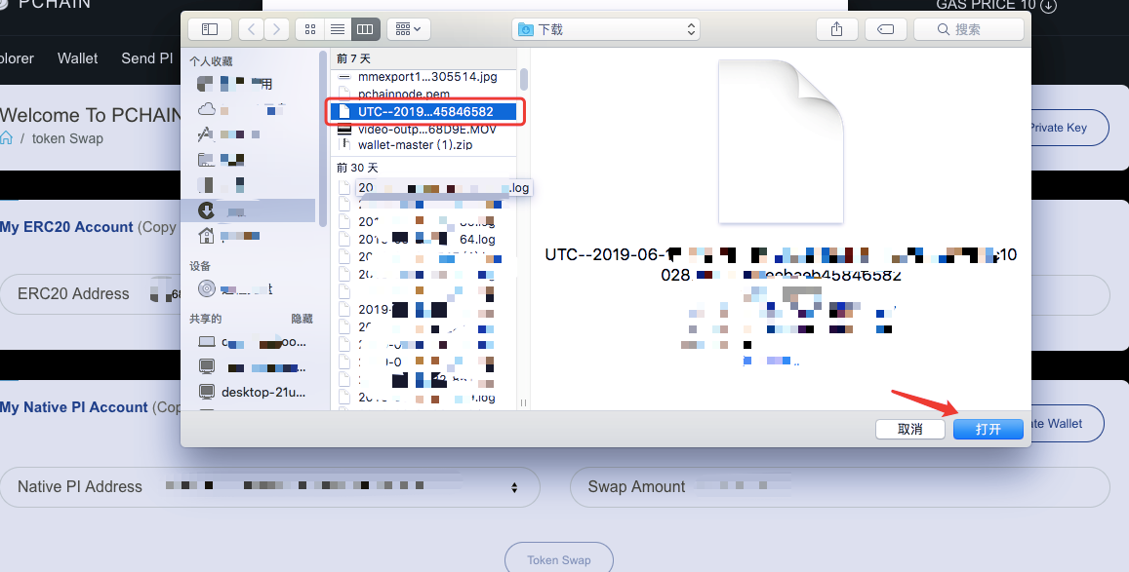Select the file ending in 64.log
The height and width of the screenshot is (572, 1129).
pos(424,240)
